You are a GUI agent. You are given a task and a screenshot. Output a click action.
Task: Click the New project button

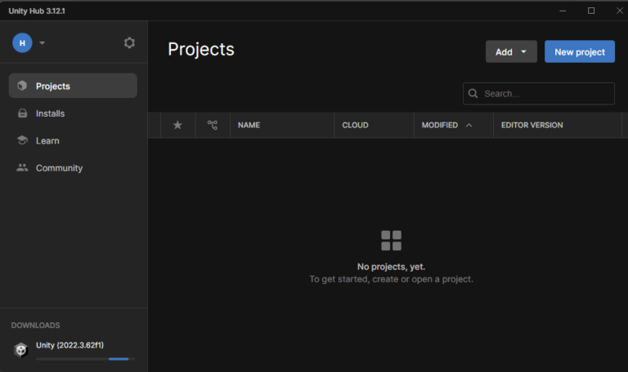(579, 52)
